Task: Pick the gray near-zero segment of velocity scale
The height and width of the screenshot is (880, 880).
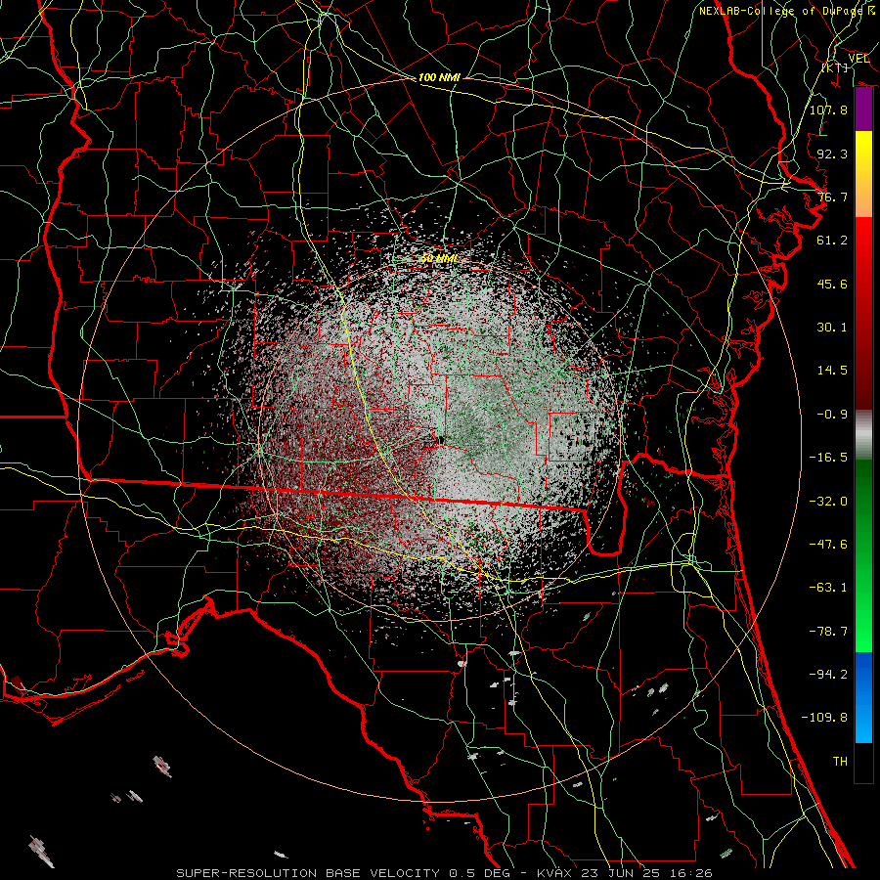Action: tap(863, 434)
